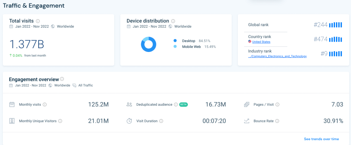Screen dimensions: 351x145
Task: Click the Visit Duration clock icon
Action: click(129, 121)
